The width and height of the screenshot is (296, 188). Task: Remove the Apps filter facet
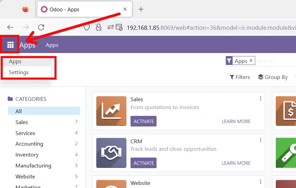pos(251,61)
